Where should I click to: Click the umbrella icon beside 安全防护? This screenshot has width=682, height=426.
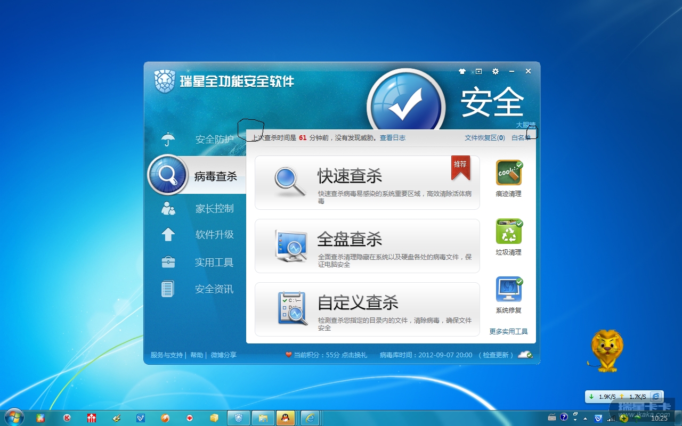[x=168, y=140]
